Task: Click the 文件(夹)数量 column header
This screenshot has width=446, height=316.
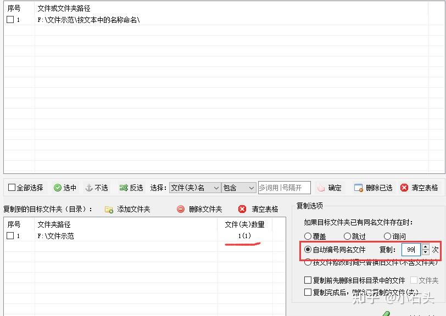Action: pyautogui.click(x=244, y=224)
